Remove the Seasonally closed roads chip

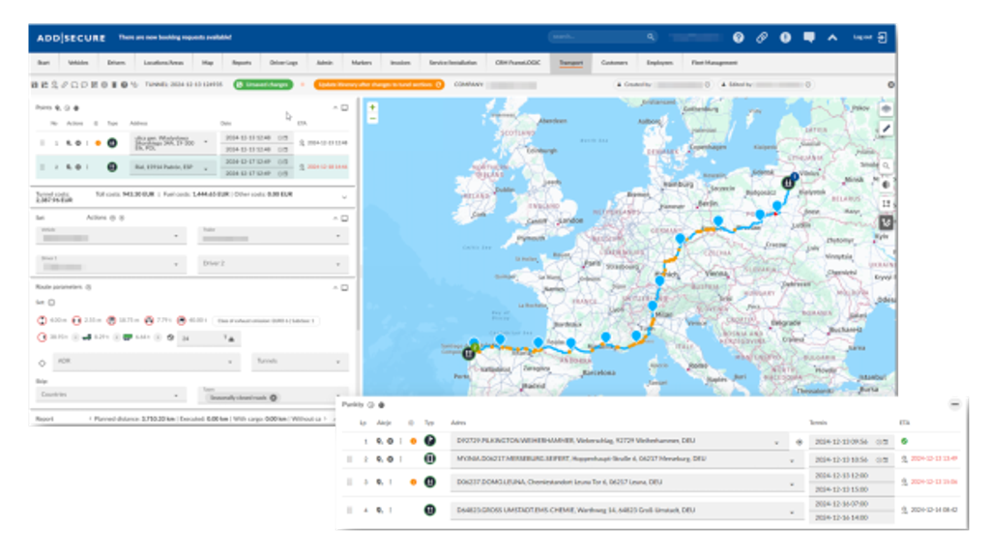point(274,397)
